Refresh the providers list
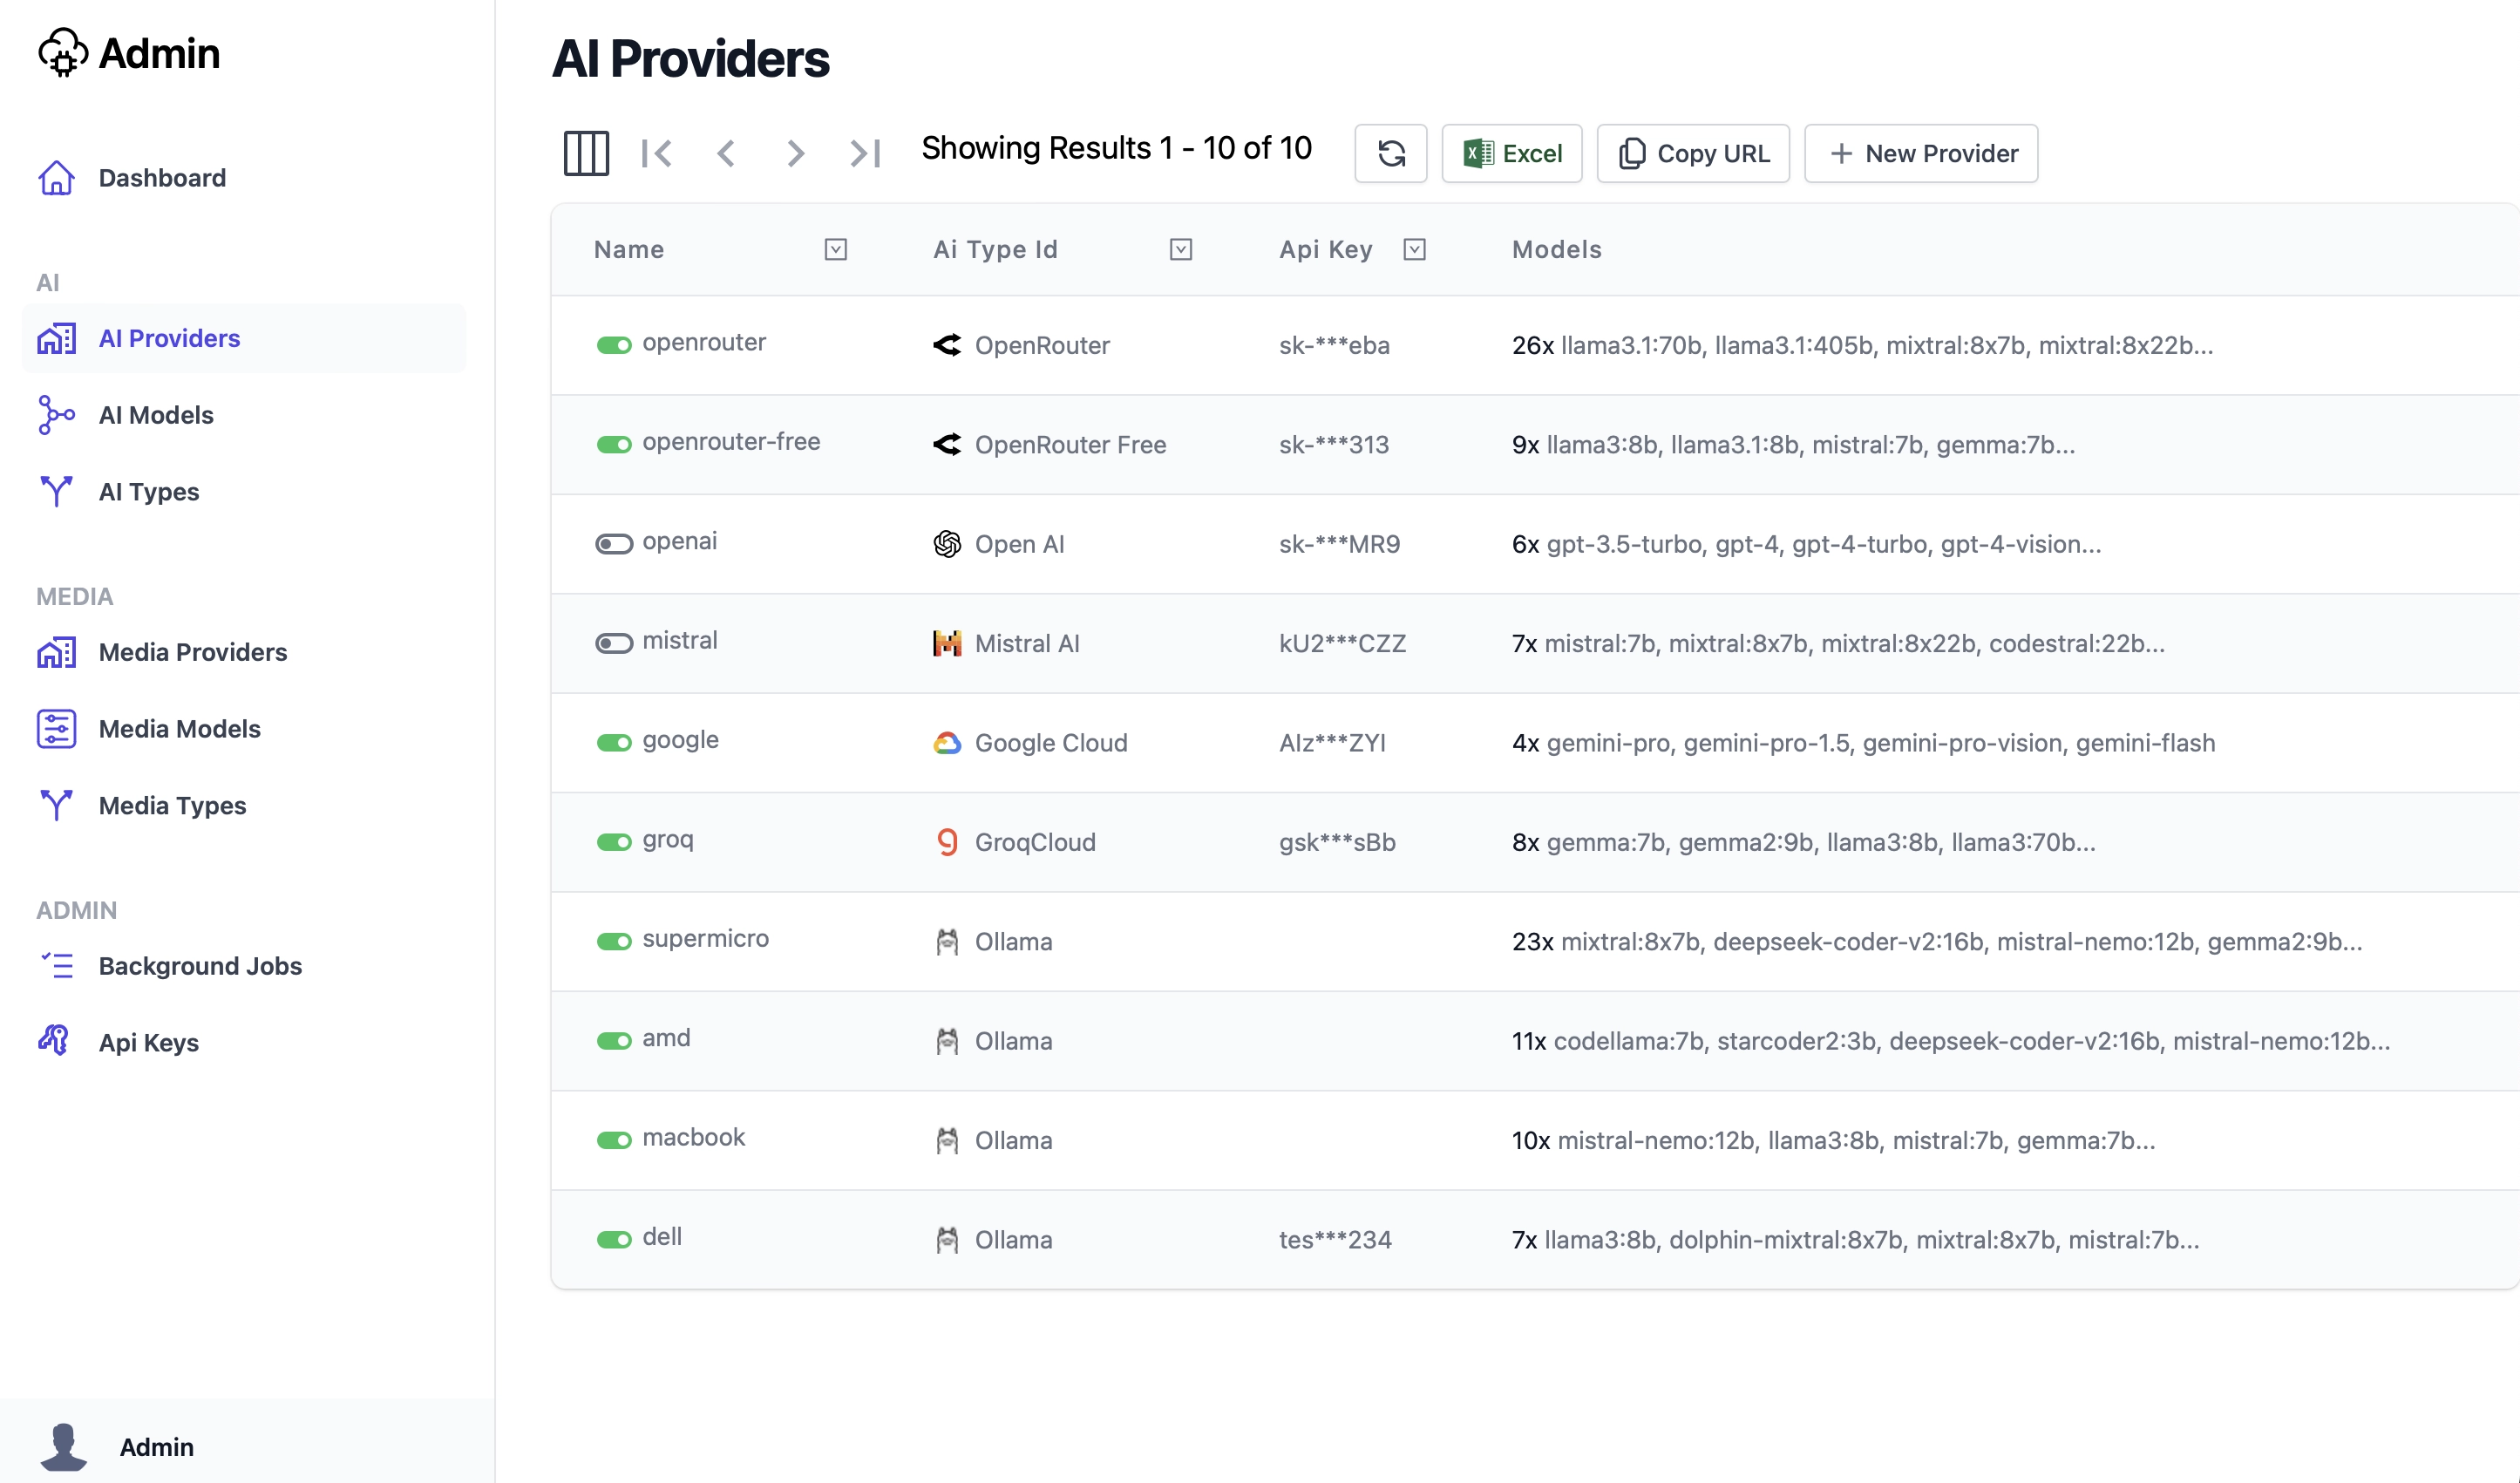This screenshot has height=1483, width=2520. point(1390,153)
